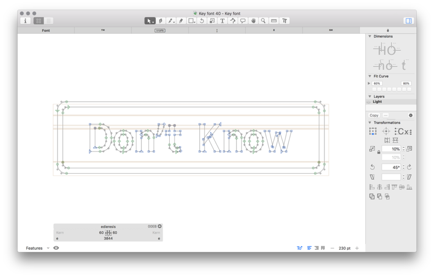Zoom in with the plus button

(357, 248)
